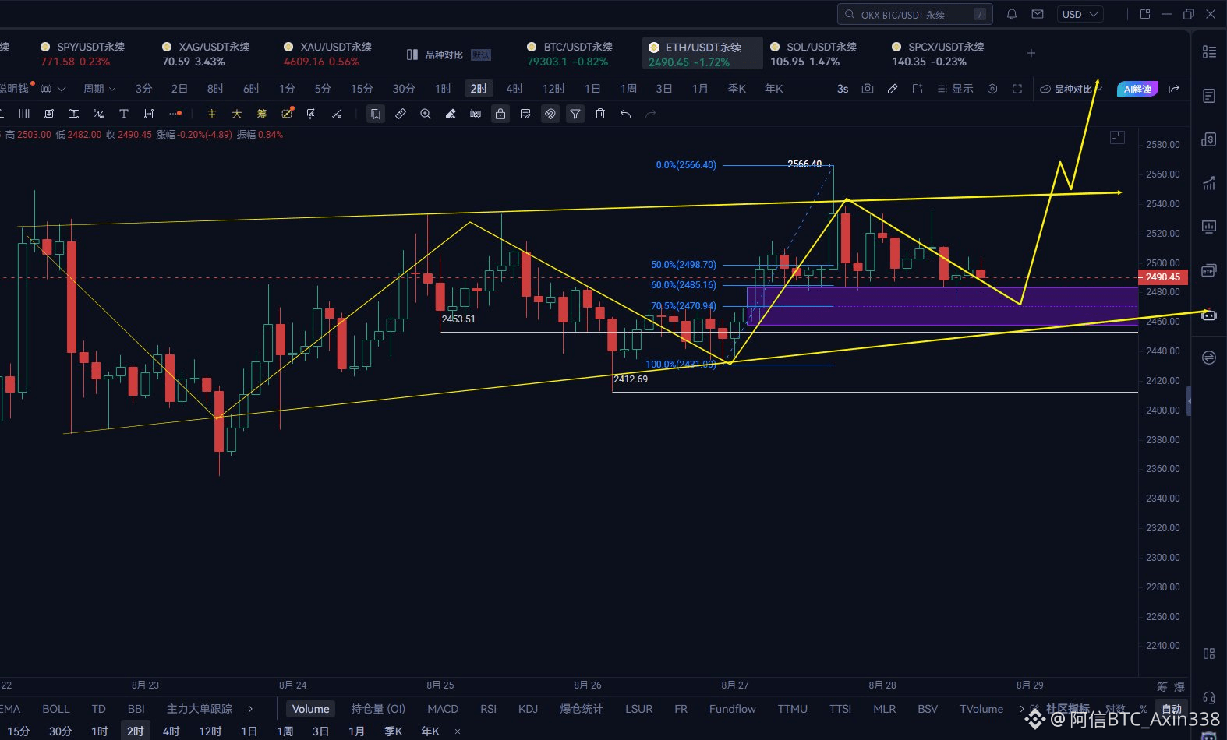Screen dimensions: 1227x740
Task: Expand the 周期 period dropdown
Action: (x=99, y=89)
